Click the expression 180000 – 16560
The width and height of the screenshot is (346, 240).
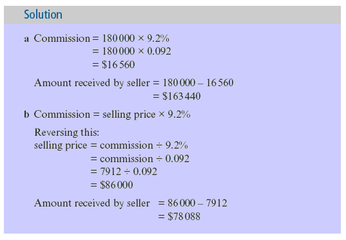click(198, 83)
